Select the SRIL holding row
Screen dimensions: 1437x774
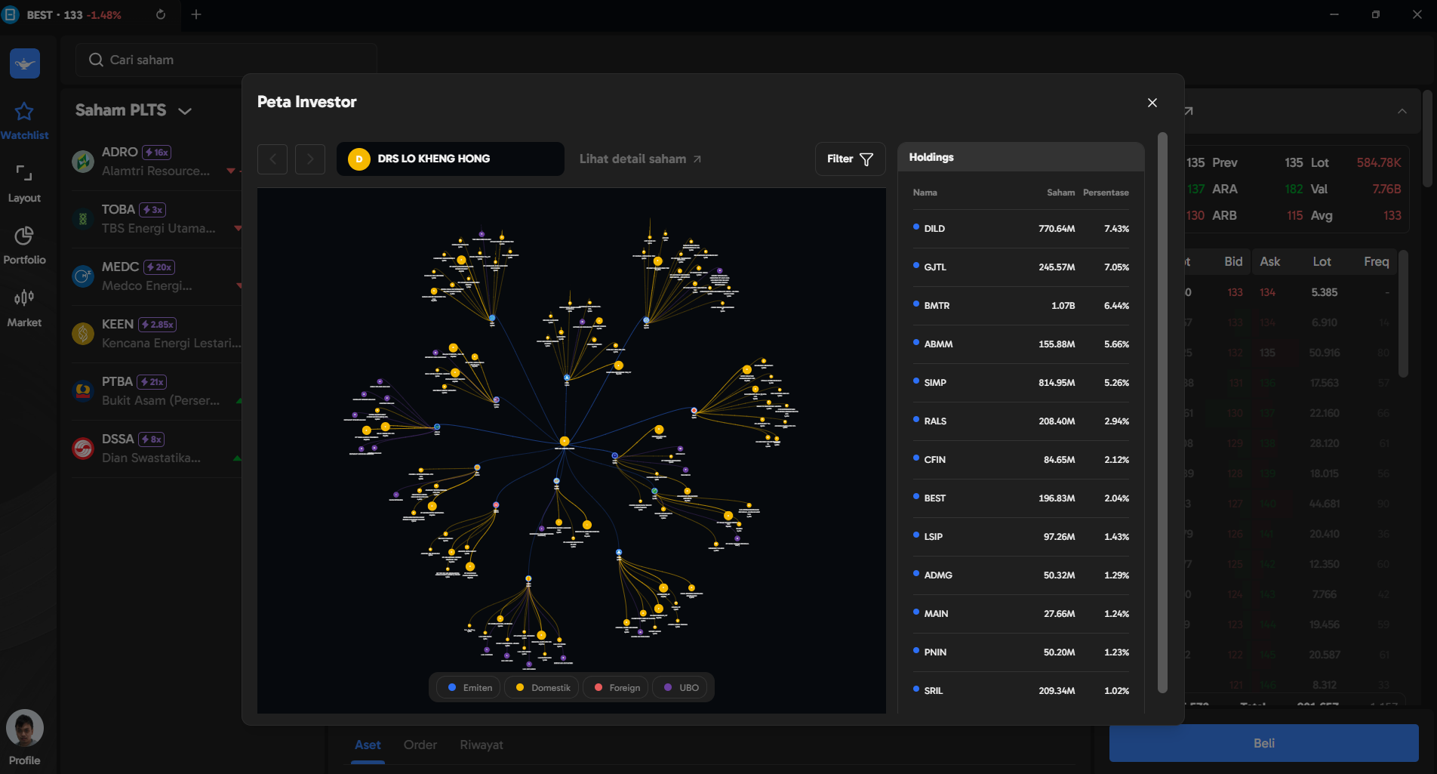(1020, 691)
